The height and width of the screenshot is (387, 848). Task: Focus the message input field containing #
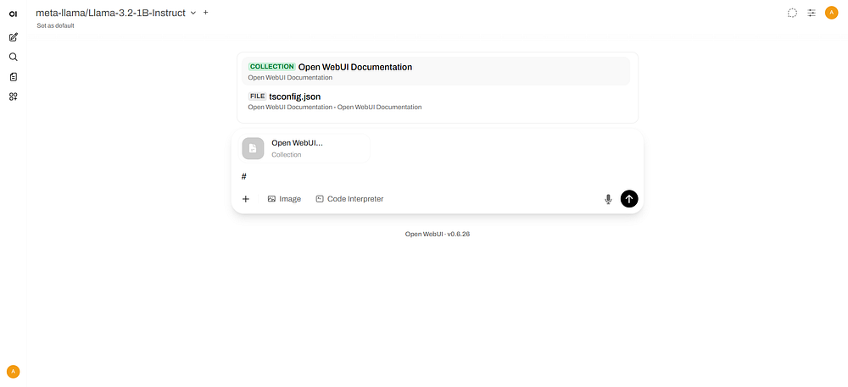tap(424, 176)
